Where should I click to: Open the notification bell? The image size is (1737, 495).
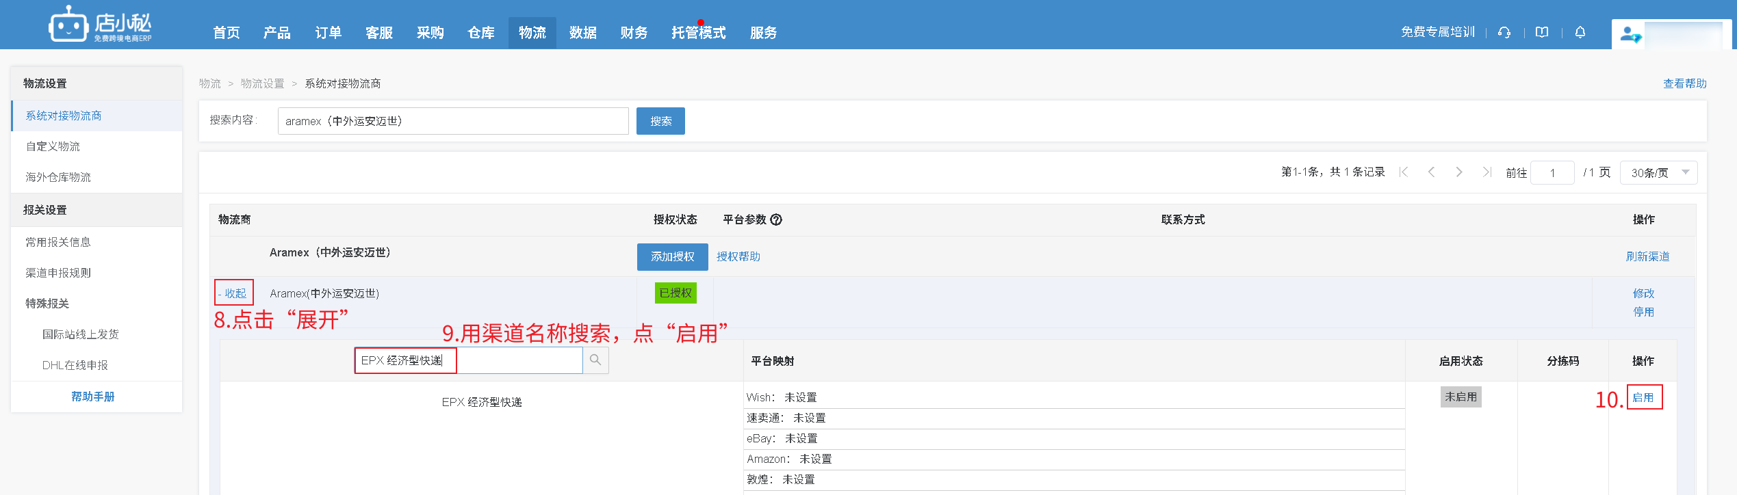point(1580,32)
